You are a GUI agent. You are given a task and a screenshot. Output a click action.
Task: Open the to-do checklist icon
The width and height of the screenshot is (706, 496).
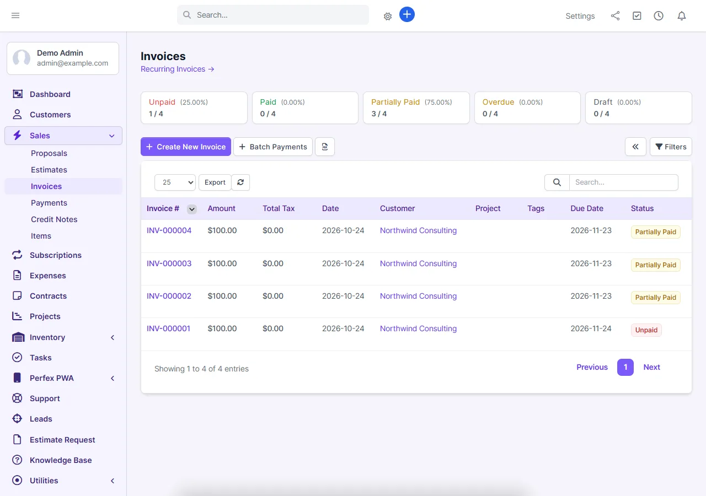click(x=637, y=16)
